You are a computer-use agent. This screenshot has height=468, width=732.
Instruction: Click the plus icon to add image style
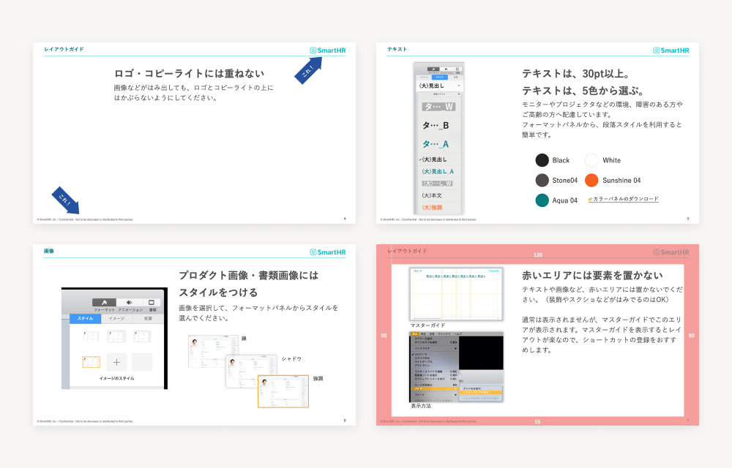117,362
